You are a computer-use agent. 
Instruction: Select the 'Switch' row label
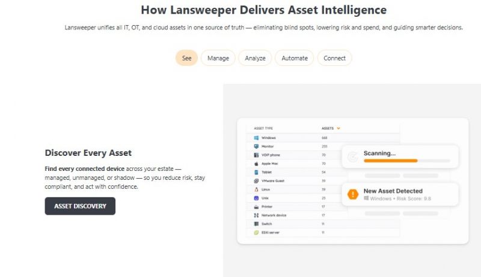click(266, 224)
